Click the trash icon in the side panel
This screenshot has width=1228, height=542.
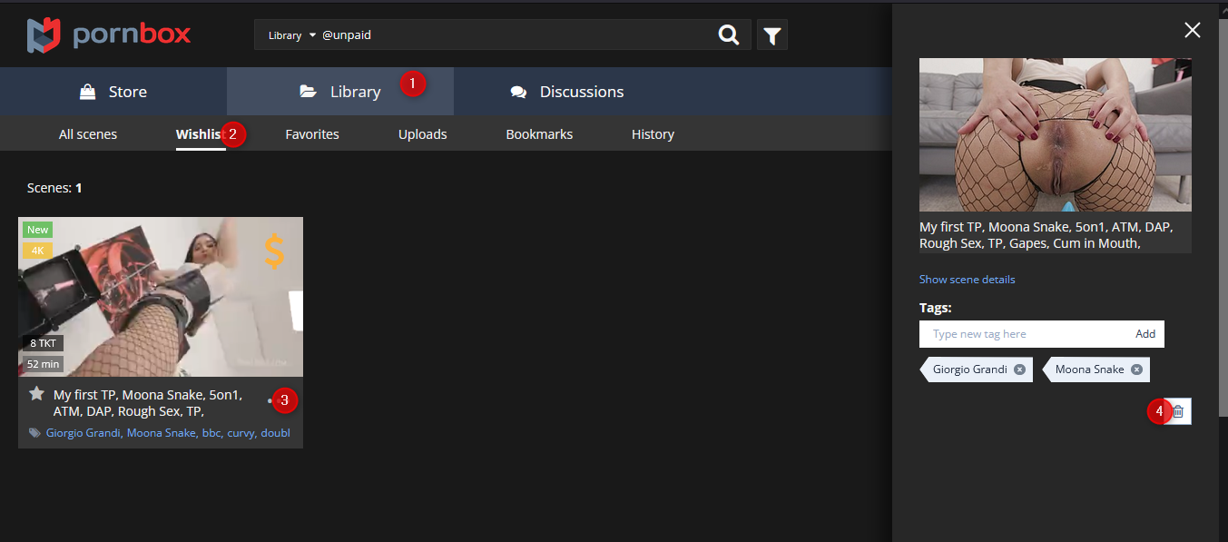tap(1178, 411)
